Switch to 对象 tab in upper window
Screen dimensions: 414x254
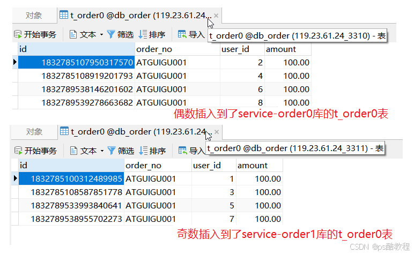pyautogui.click(x=34, y=16)
